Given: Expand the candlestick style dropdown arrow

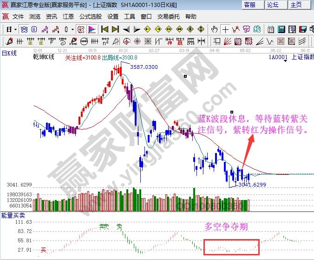Looking at the screenshot, I should tap(73, 29).
